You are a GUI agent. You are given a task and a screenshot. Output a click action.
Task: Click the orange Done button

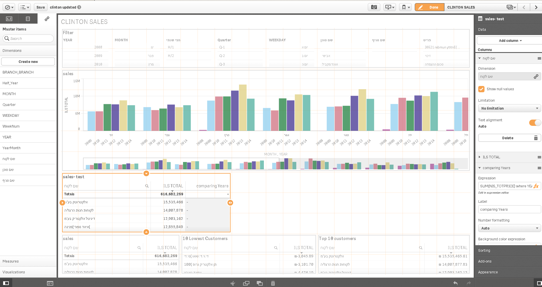pyautogui.click(x=429, y=7)
